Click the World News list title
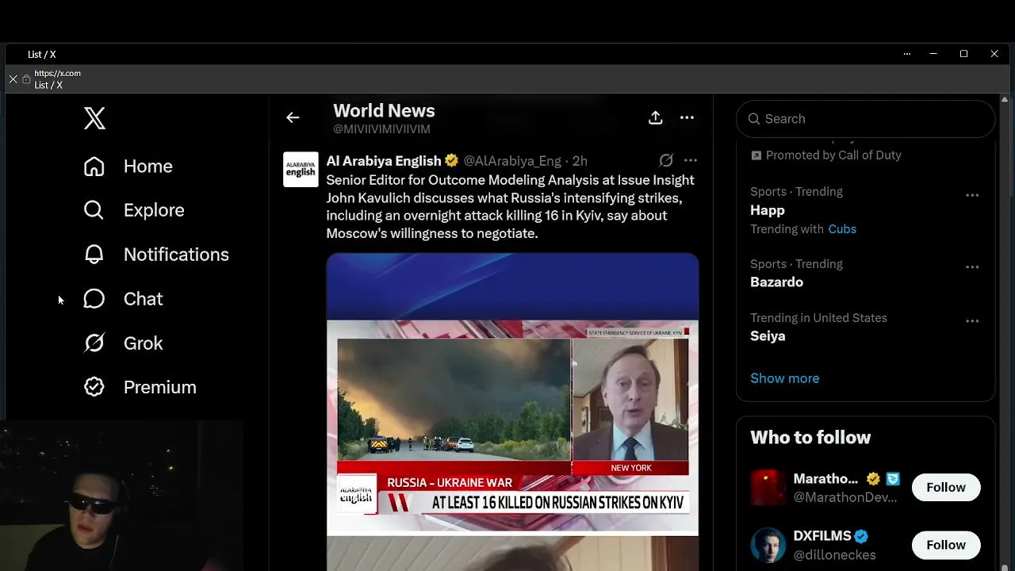The height and width of the screenshot is (571, 1015). click(x=384, y=111)
